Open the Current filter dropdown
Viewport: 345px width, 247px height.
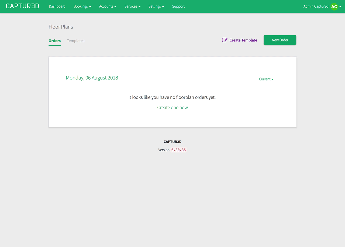coord(266,79)
